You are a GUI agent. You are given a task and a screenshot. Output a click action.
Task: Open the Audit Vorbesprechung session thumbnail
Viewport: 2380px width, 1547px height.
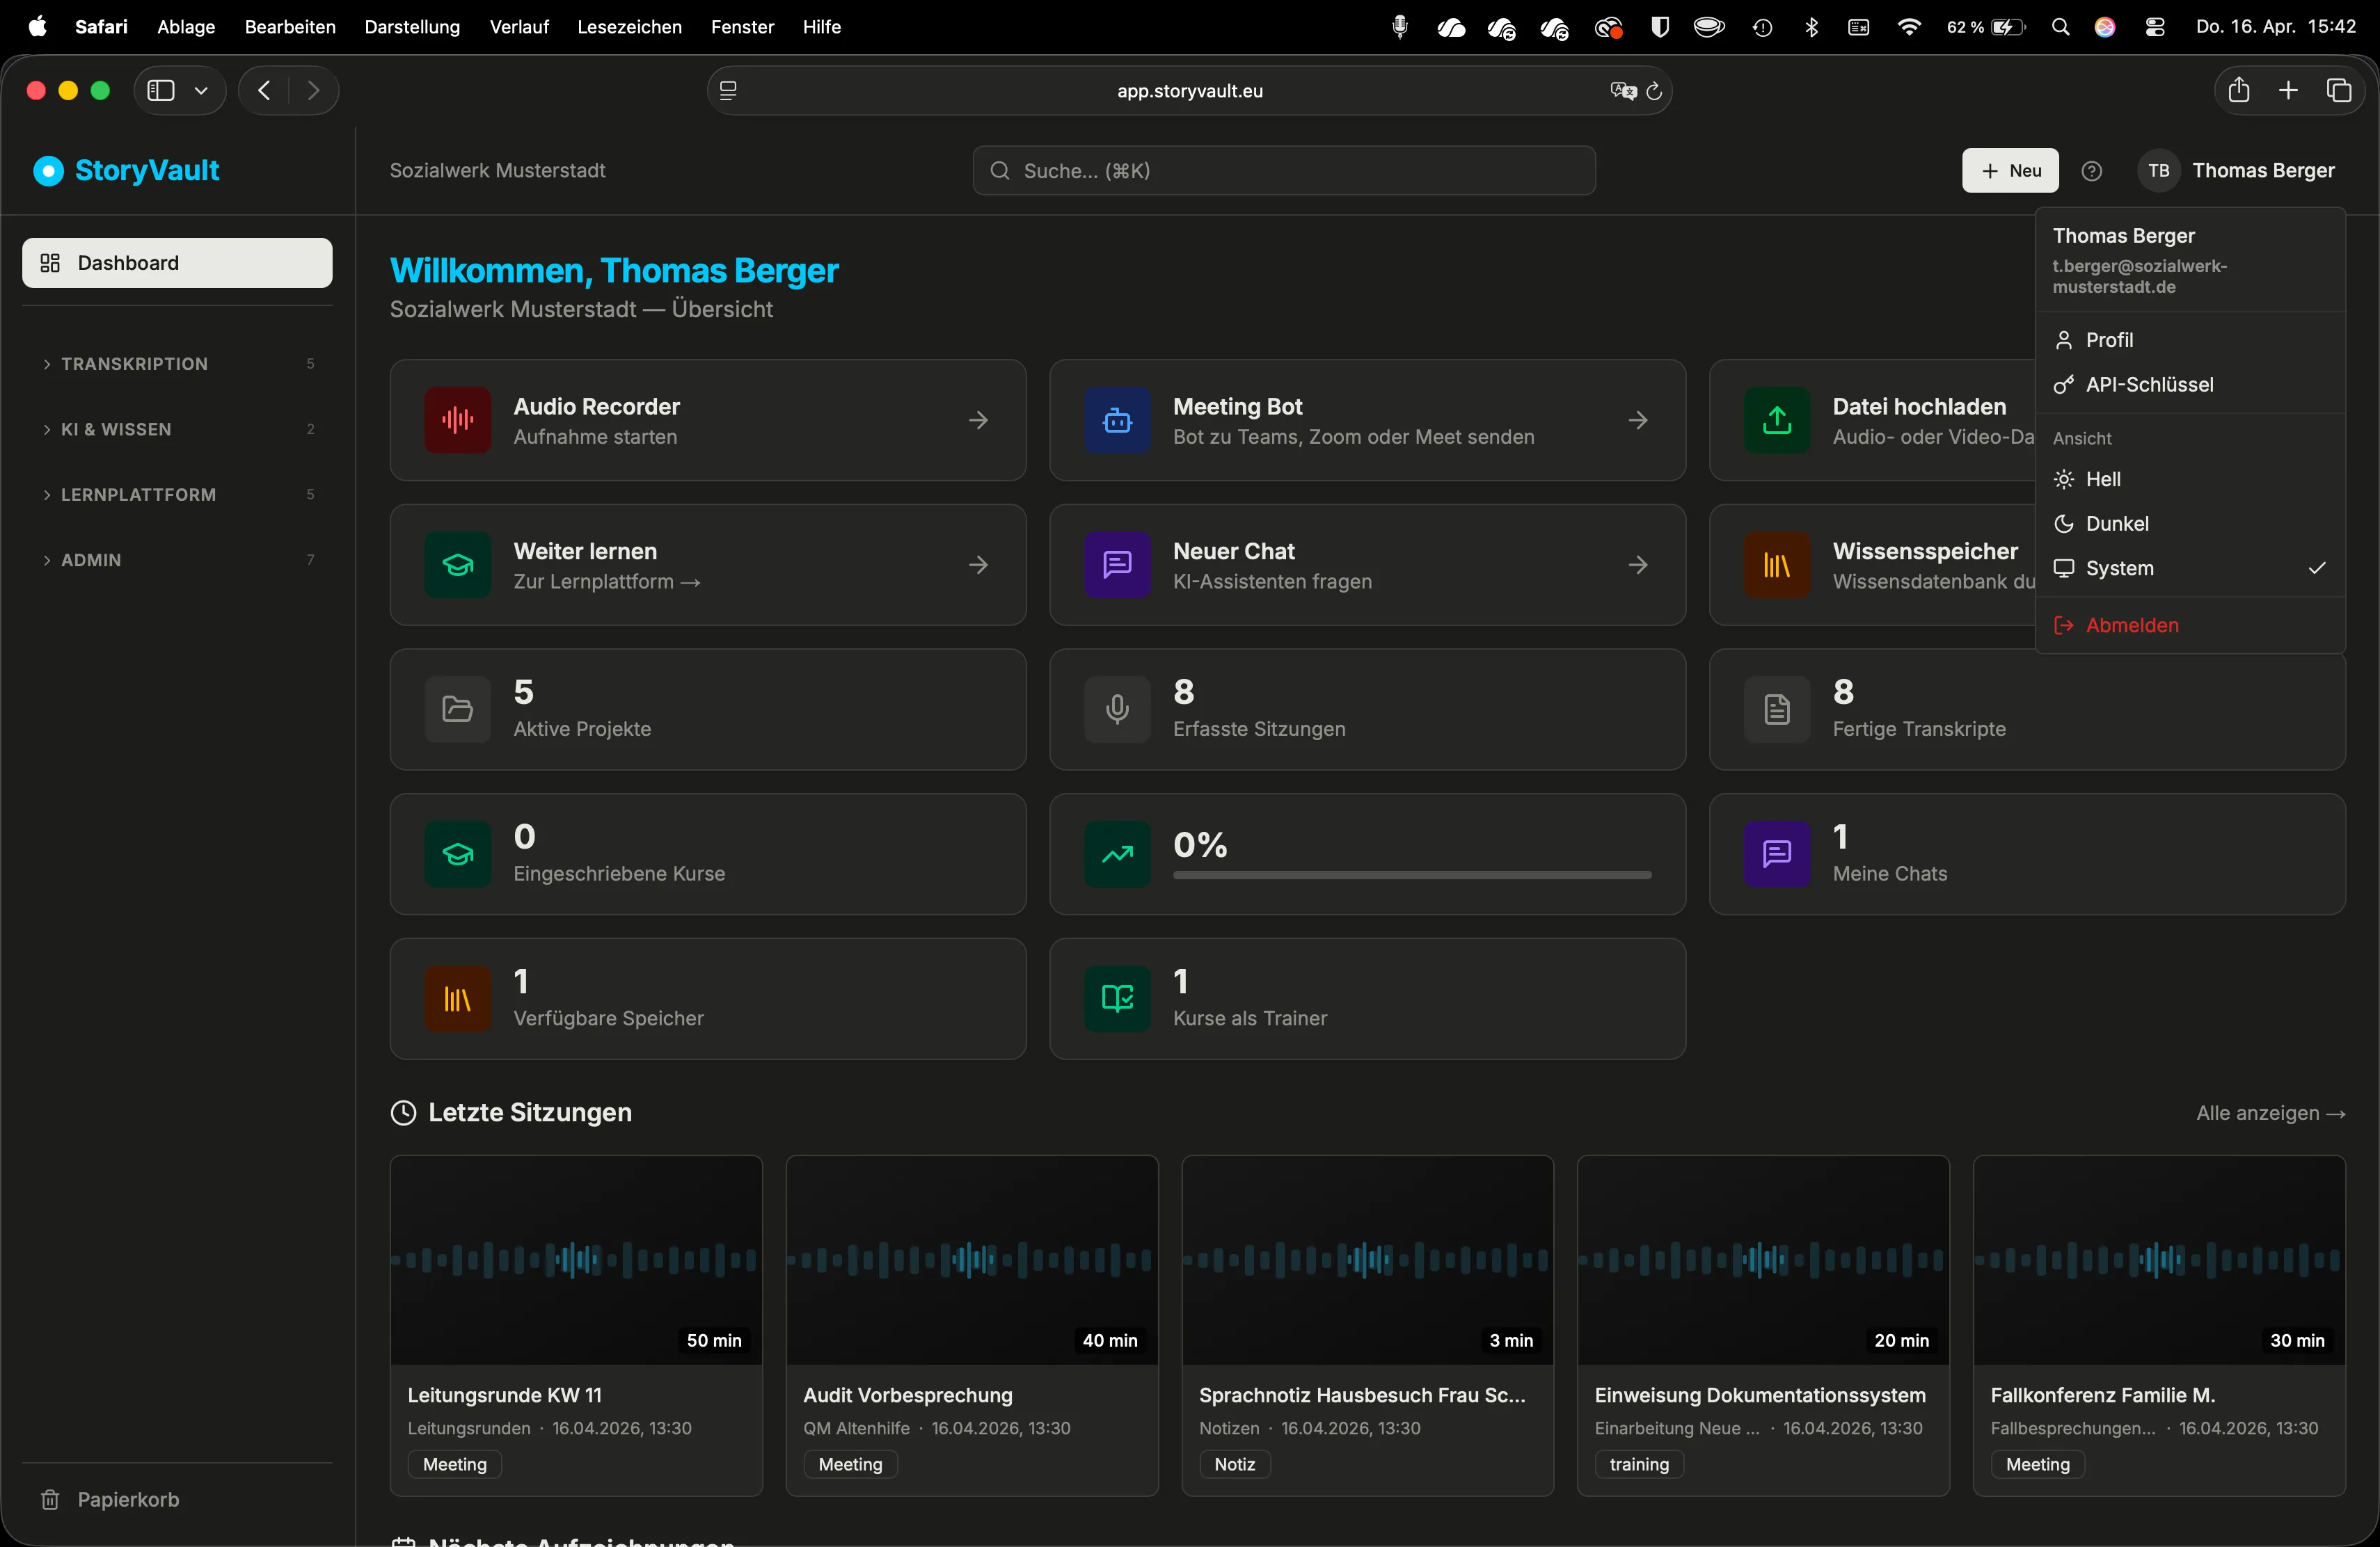click(x=972, y=1261)
